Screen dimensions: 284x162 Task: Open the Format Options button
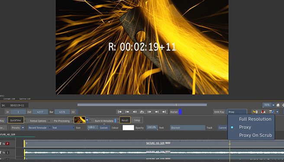tap(38, 121)
